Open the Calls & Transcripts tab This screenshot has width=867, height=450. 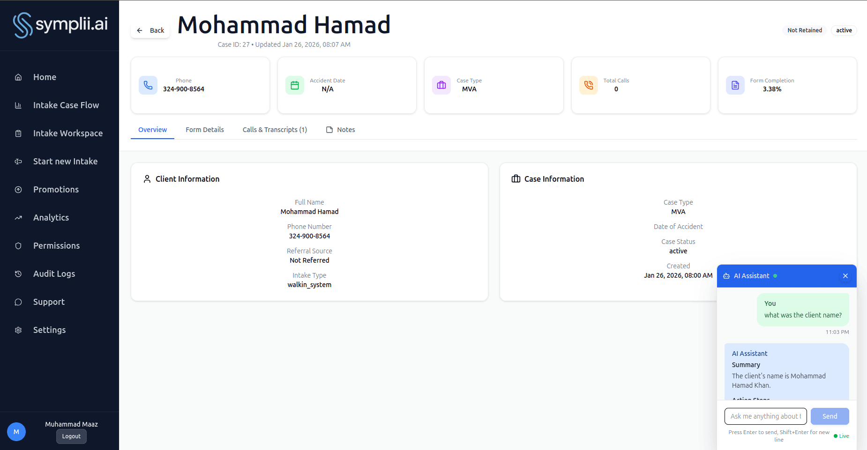[275, 130]
